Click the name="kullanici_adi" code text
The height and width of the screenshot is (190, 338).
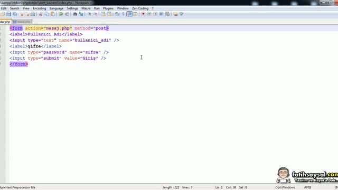pos(85,40)
